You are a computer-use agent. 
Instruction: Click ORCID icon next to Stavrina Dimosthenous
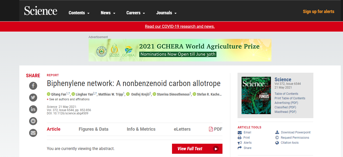154,94
